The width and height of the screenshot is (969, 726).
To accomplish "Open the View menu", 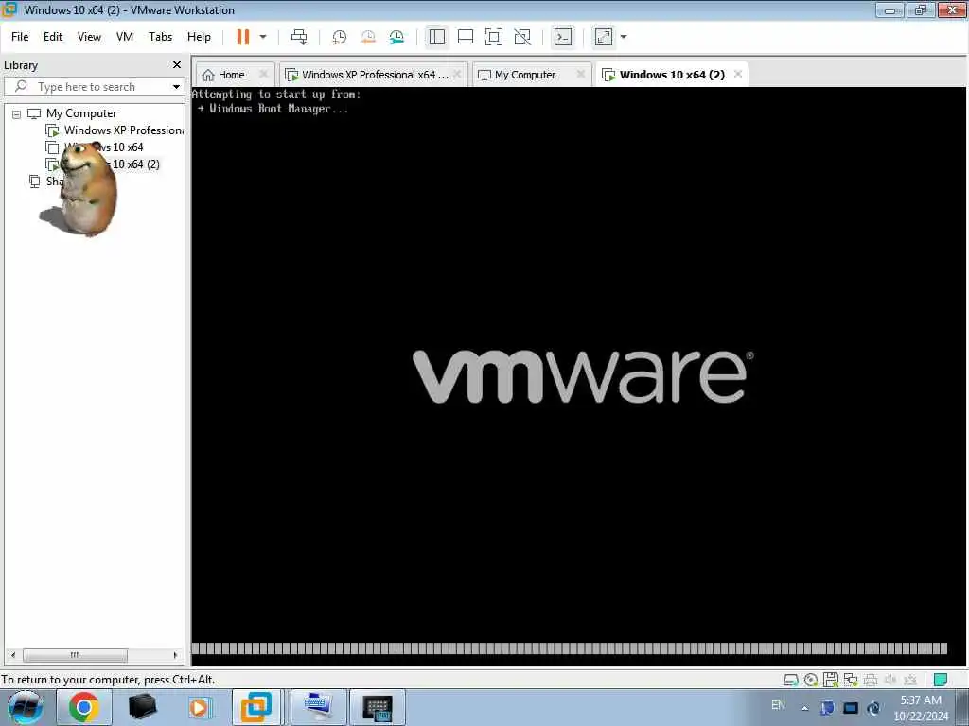I will tap(89, 37).
